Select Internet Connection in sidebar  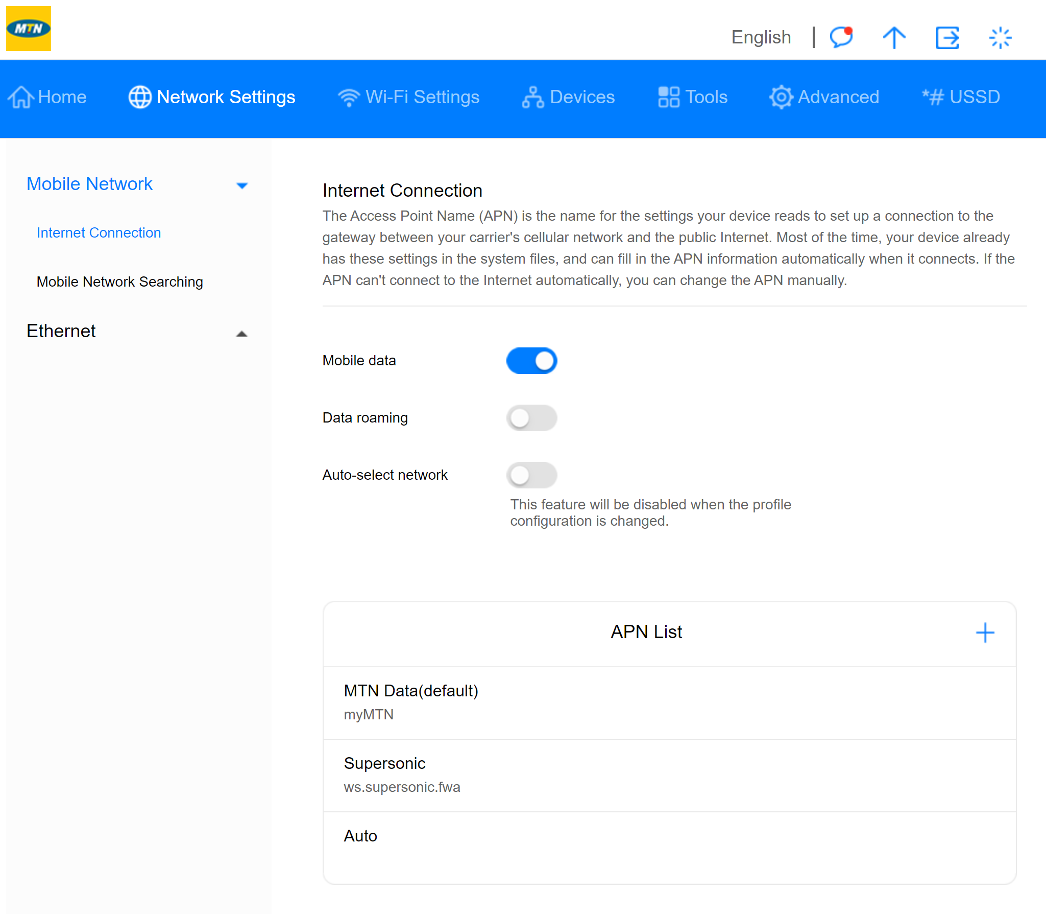pos(99,232)
